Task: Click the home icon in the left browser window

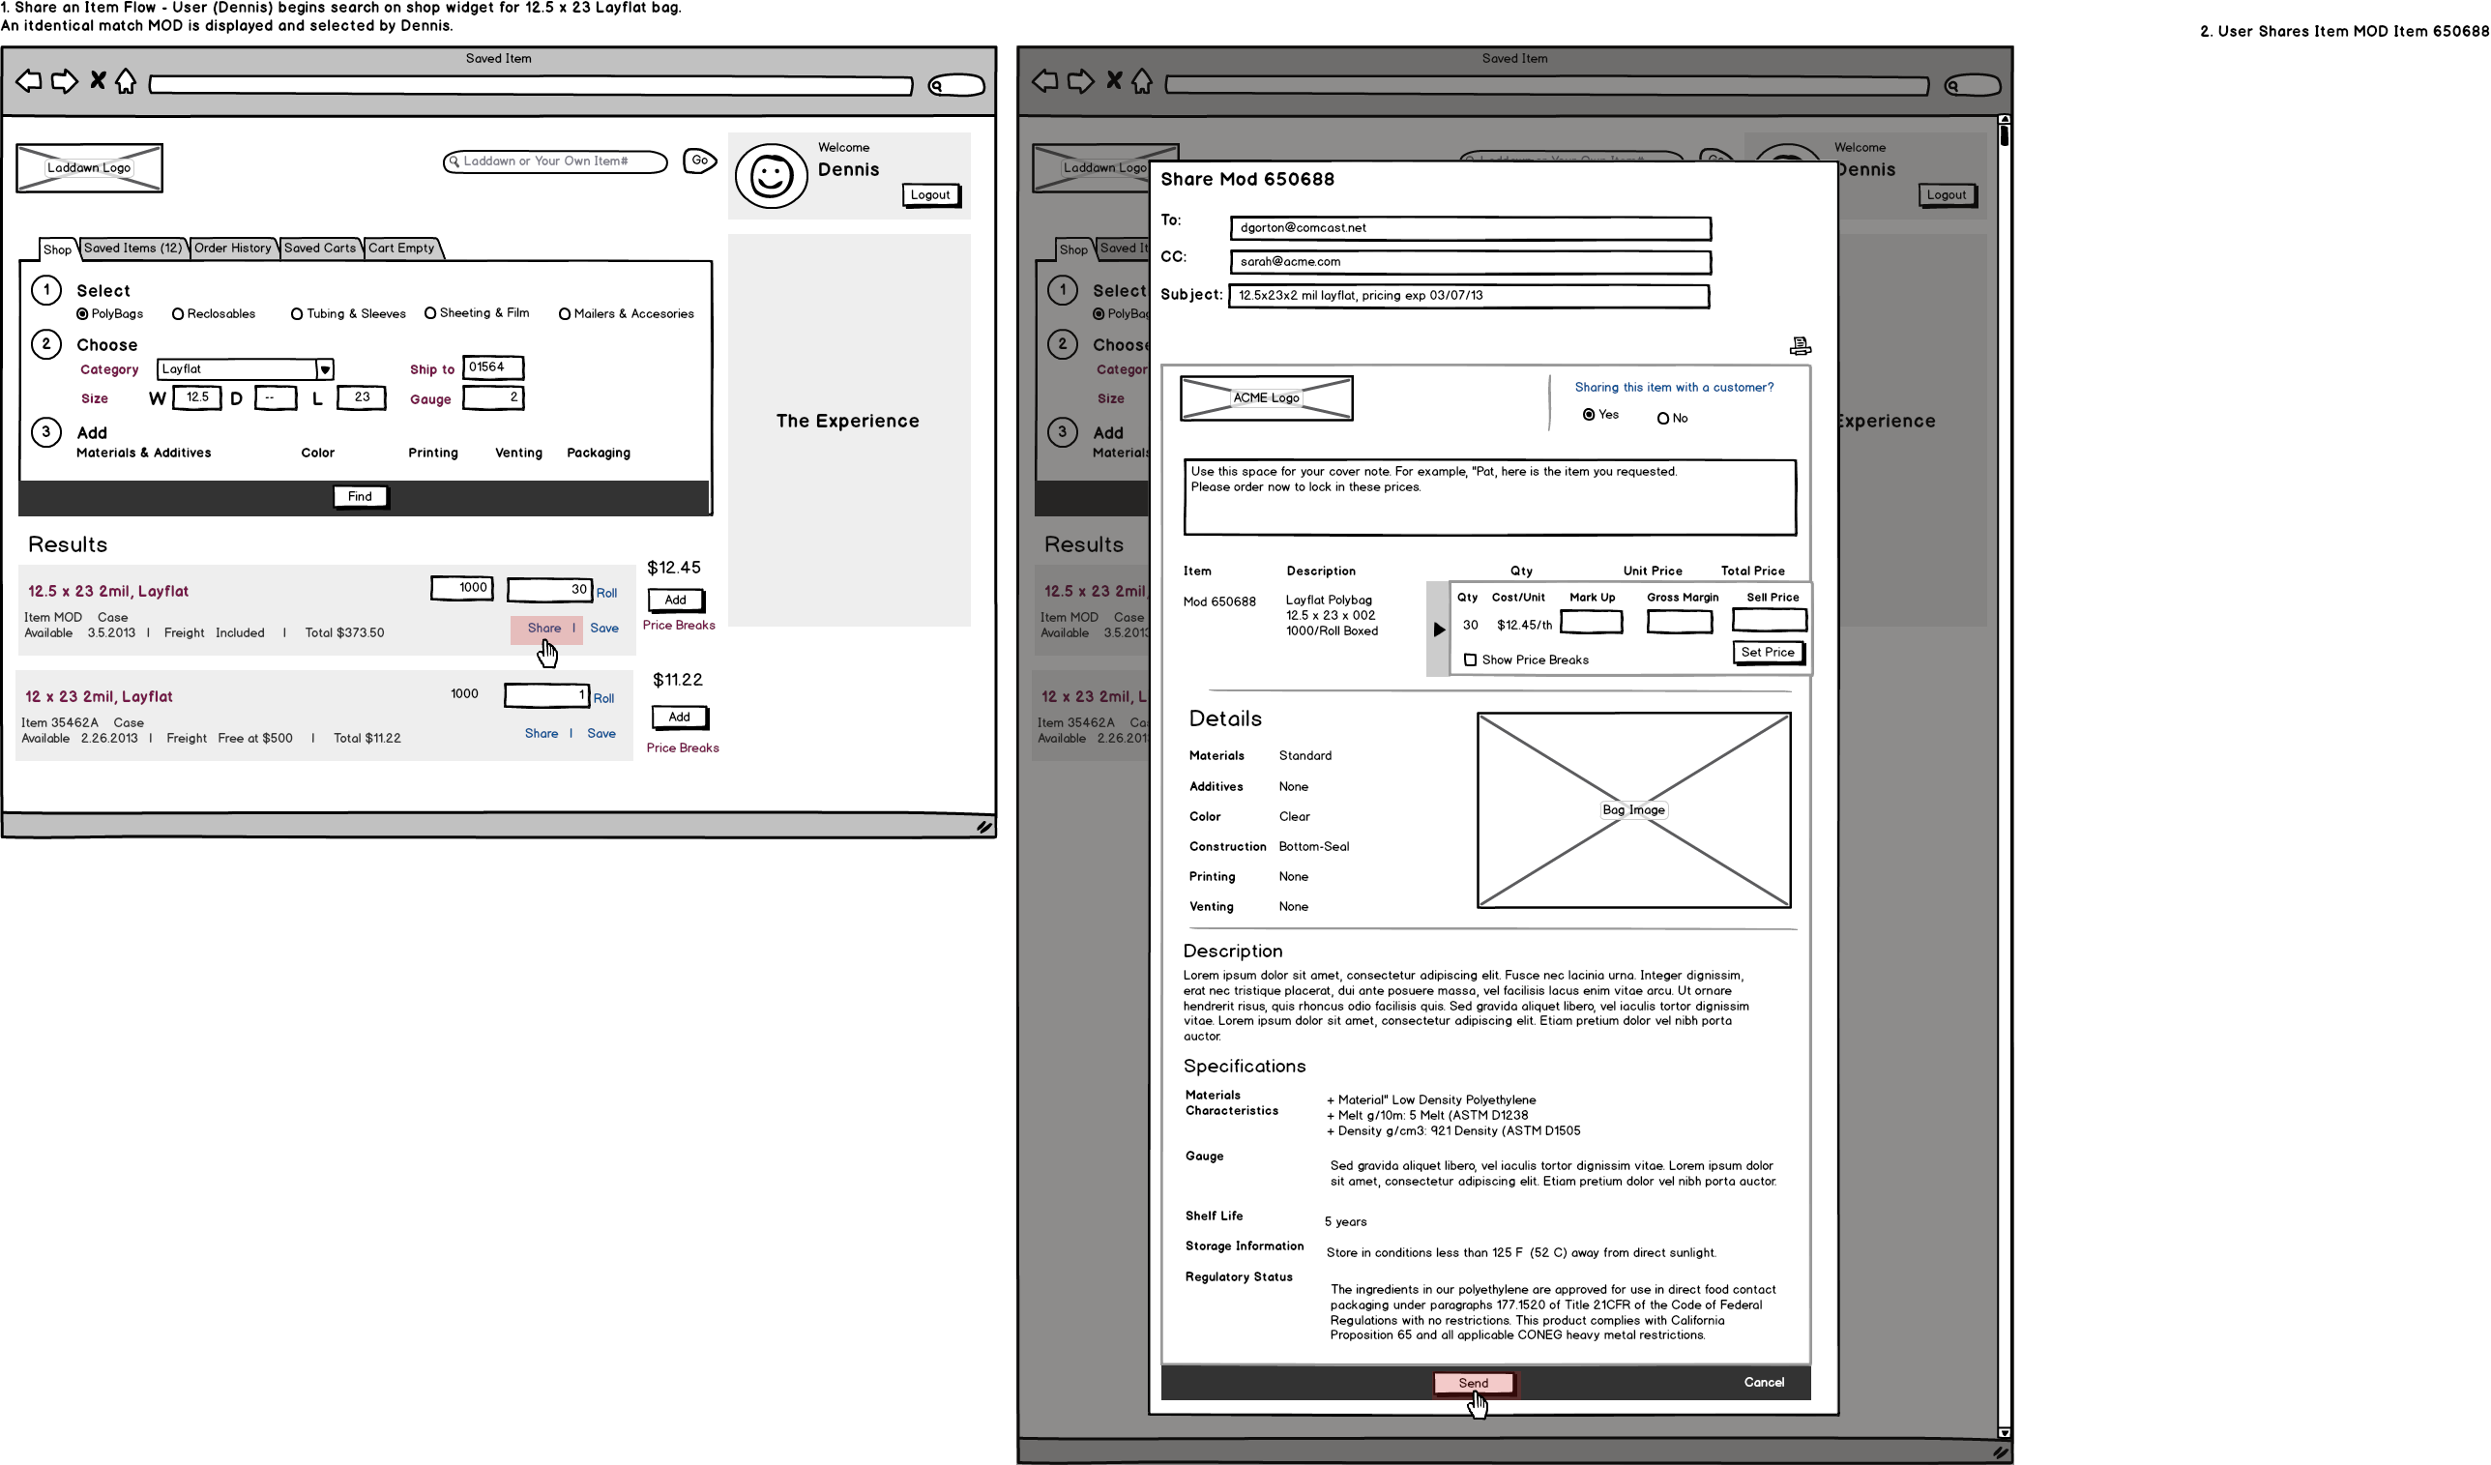Action: pyautogui.click(x=126, y=81)
